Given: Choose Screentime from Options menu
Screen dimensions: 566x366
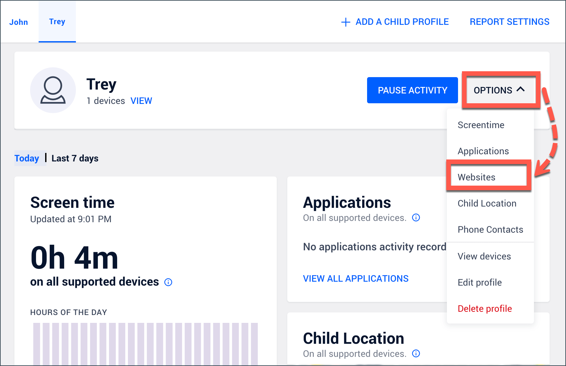Looking at the screenshot, I should pos(481,125).
